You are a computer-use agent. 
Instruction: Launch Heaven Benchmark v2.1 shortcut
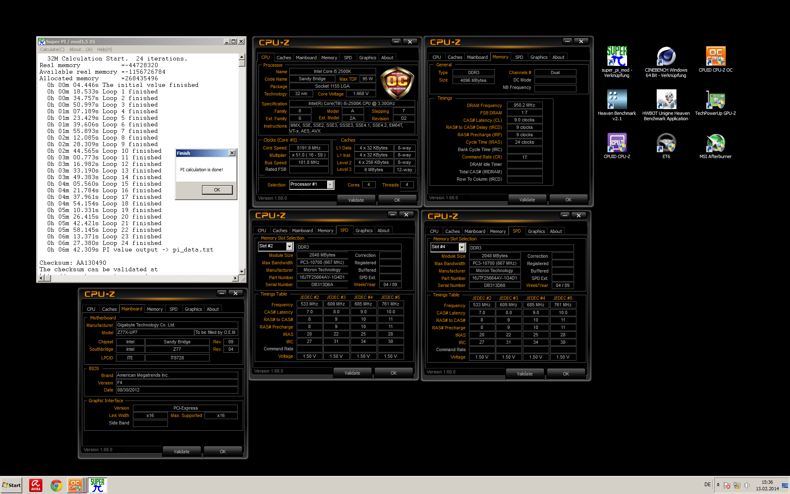pyautogui.click(x=616, y=105)
